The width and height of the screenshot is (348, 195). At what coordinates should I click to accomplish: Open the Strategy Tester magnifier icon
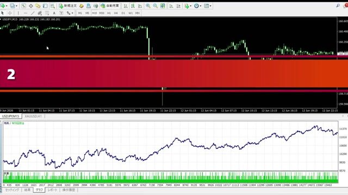pos(53,6)
